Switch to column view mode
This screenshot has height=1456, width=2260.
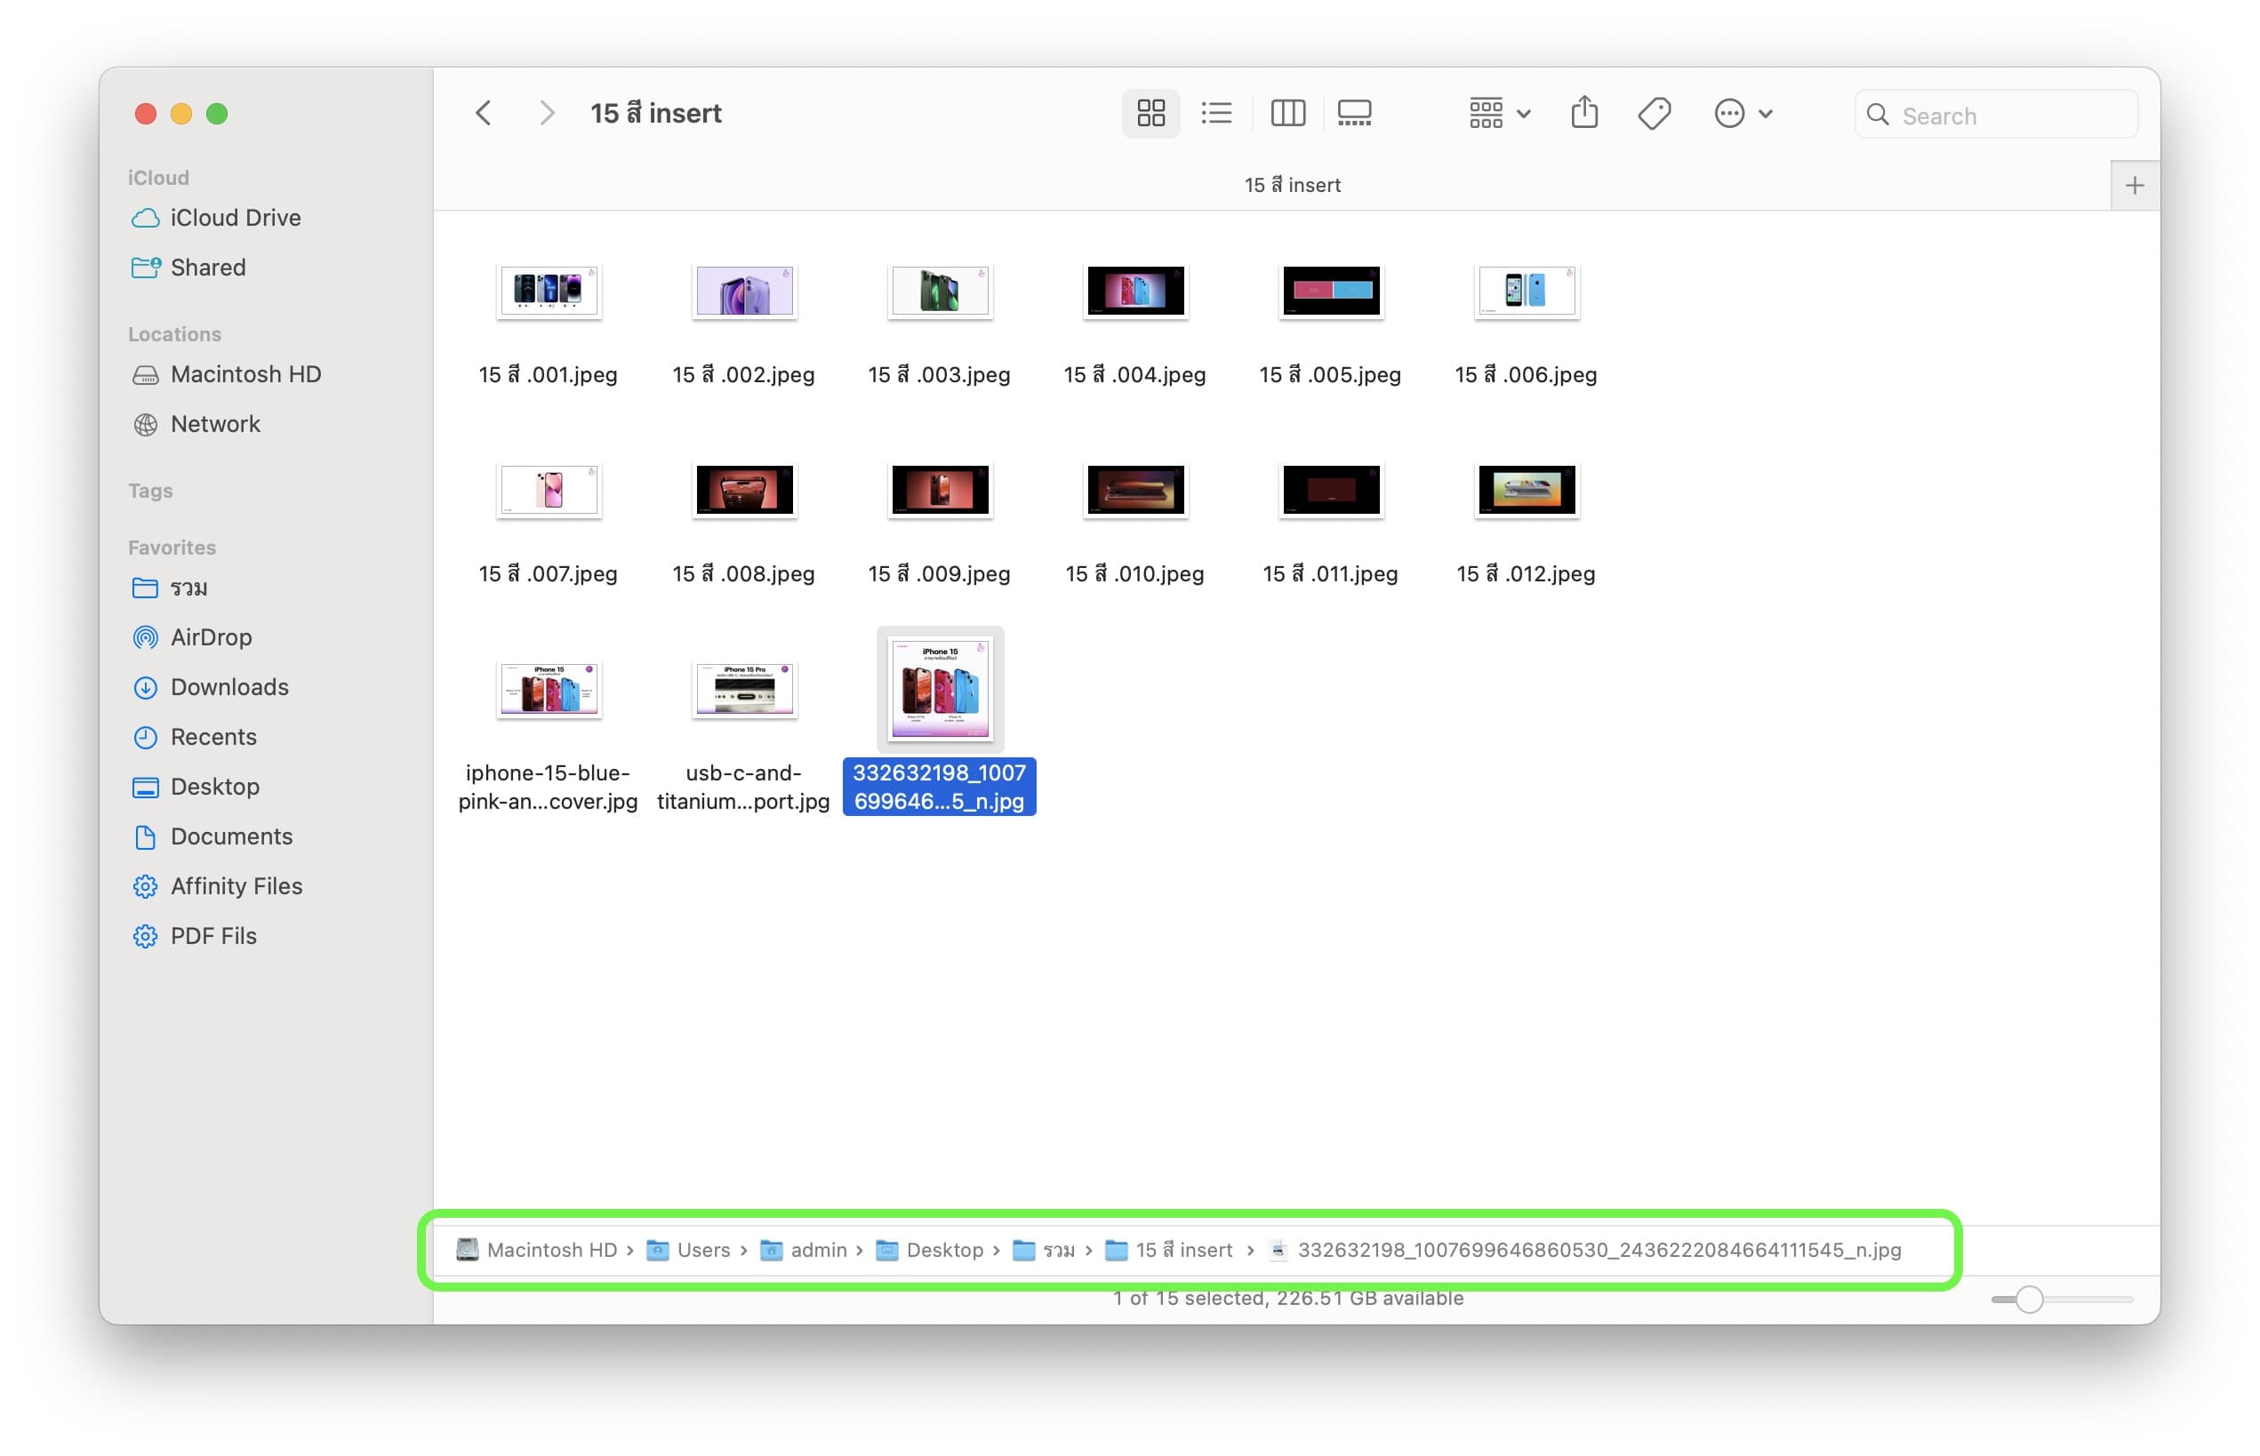[1287, 114]
